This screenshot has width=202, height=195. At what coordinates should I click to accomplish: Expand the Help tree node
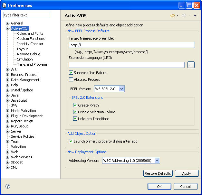(x=8, y=85)
